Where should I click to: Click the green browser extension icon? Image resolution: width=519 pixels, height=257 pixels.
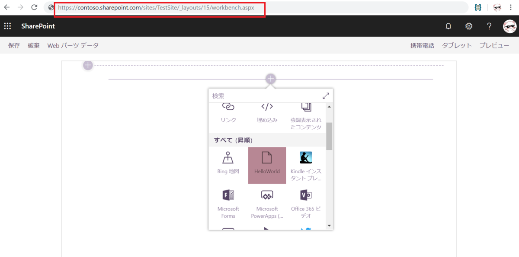478,7
